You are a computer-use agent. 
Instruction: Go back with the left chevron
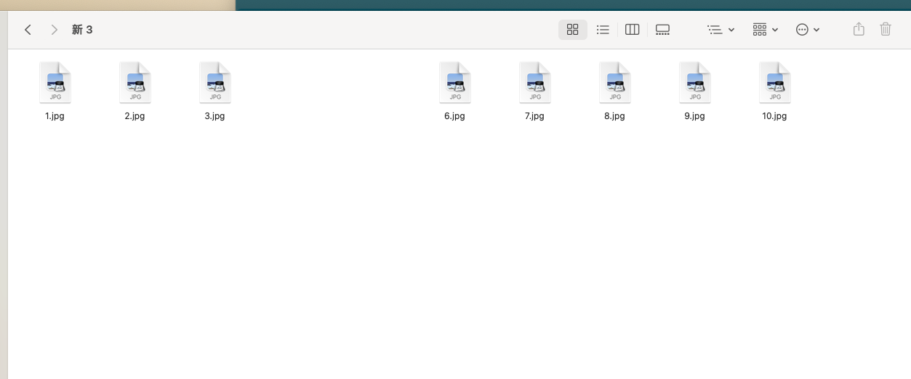pyautogui.click(x=28, y=30)
